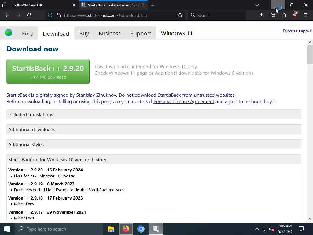The width and height of the screenshot is (313, 235).
Task: Go to the Windows 11 page tab
Action: (x=176, y=33)
